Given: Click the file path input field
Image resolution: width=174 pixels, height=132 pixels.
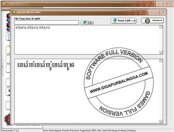Looking at the screenshot, I should click(x=46, y=22).
